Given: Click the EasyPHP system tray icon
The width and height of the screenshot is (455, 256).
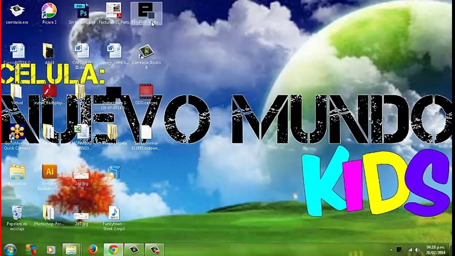Looking at the screenshot, I should pos(399,250).
